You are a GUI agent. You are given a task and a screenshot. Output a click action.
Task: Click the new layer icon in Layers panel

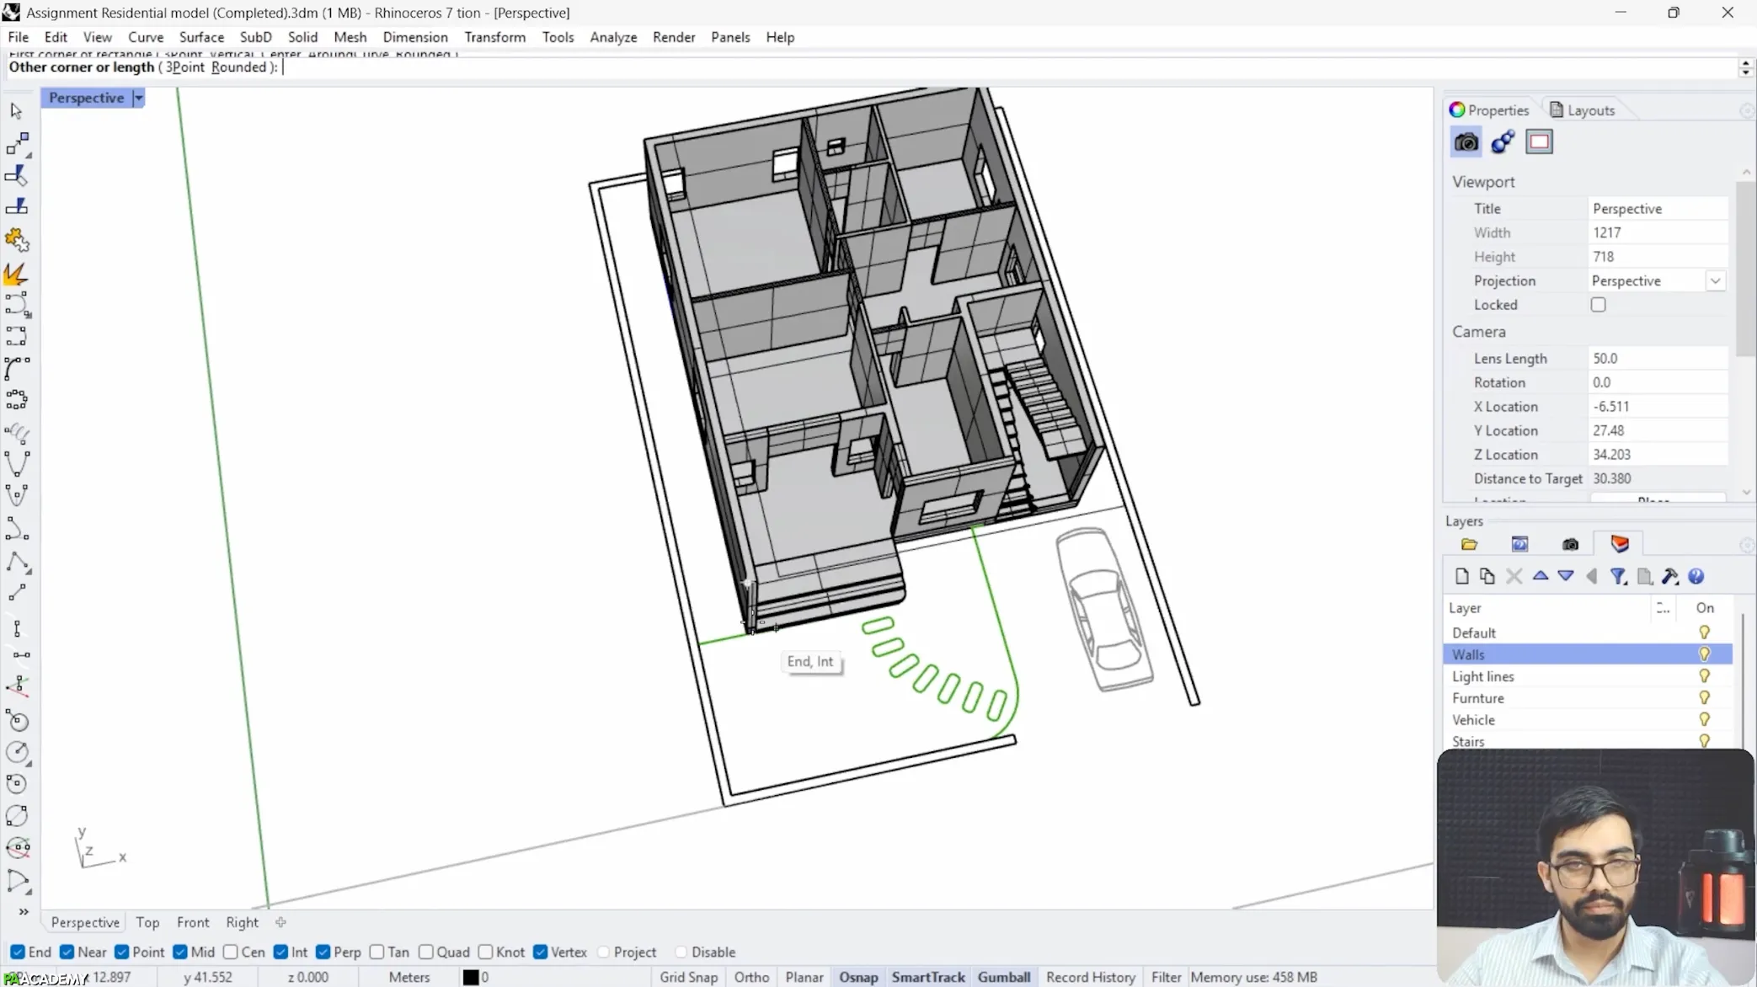tap(1461, 576)
